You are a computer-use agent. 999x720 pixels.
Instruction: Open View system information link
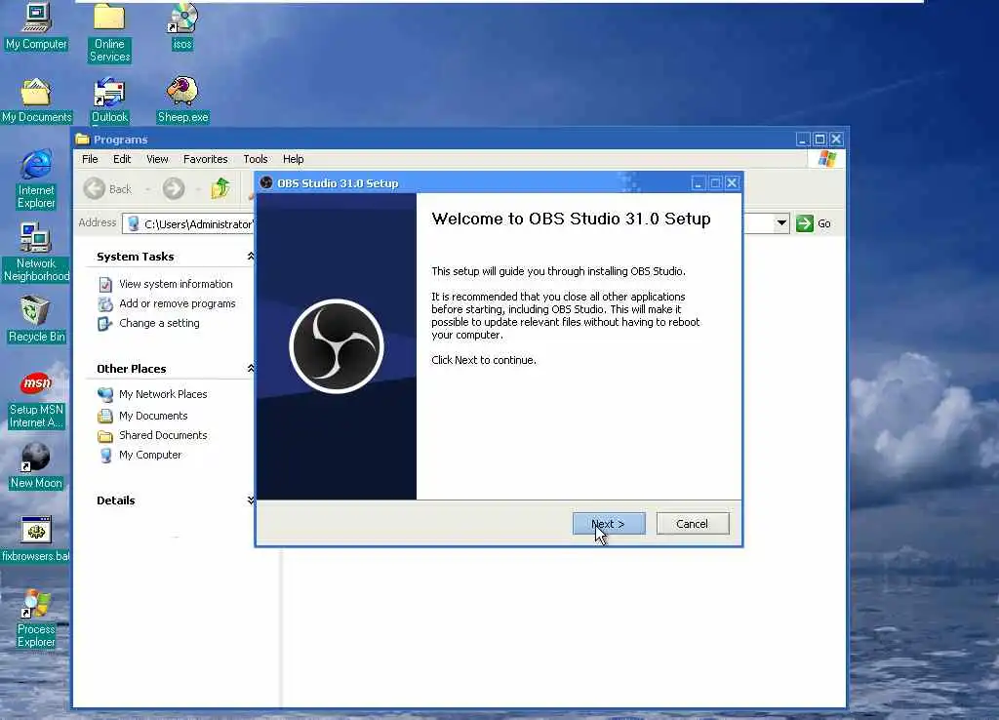(x=176, y=284)
